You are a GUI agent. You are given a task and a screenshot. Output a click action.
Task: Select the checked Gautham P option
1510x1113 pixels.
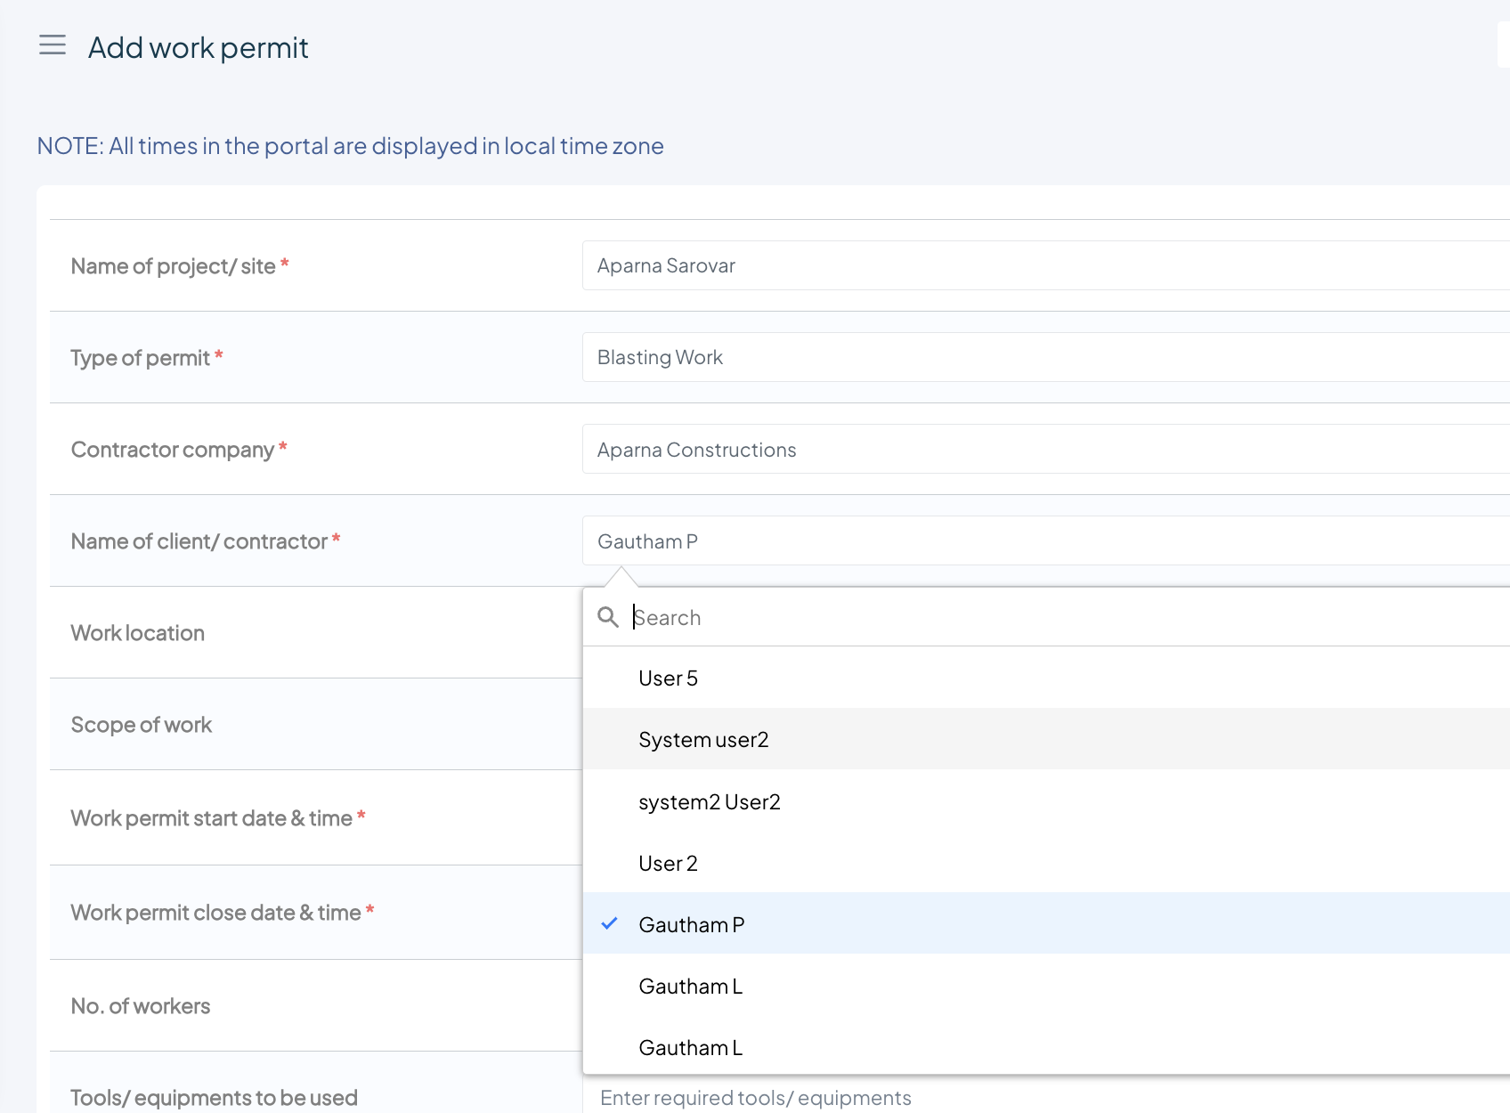692,925
